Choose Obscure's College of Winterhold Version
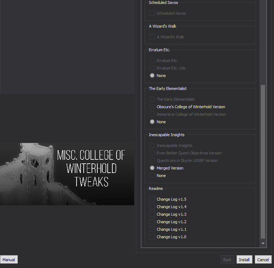The width and height of the screenshot is (274, 268). coord(152,107)
